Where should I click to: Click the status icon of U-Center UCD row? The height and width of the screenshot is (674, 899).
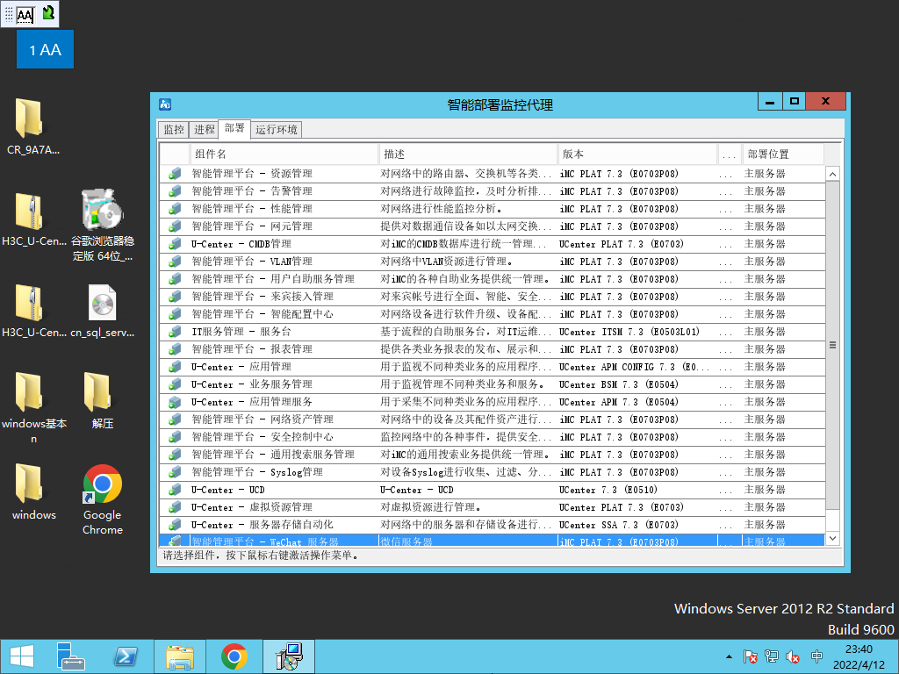click(x=175, y=490)
